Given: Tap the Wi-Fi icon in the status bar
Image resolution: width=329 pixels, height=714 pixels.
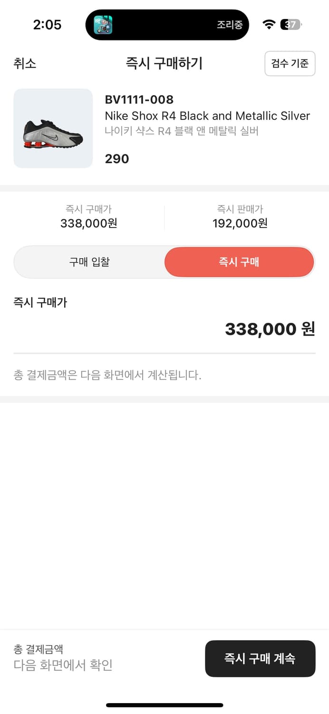Looking at the screenshot, I should 268,24.
